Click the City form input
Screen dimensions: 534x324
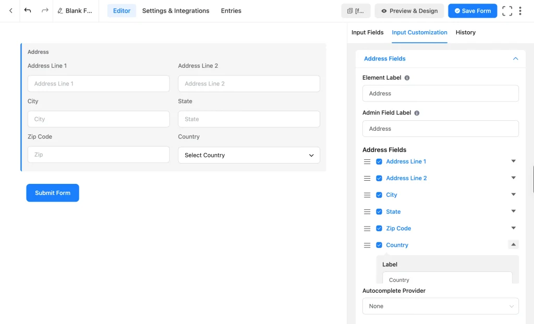99,119
